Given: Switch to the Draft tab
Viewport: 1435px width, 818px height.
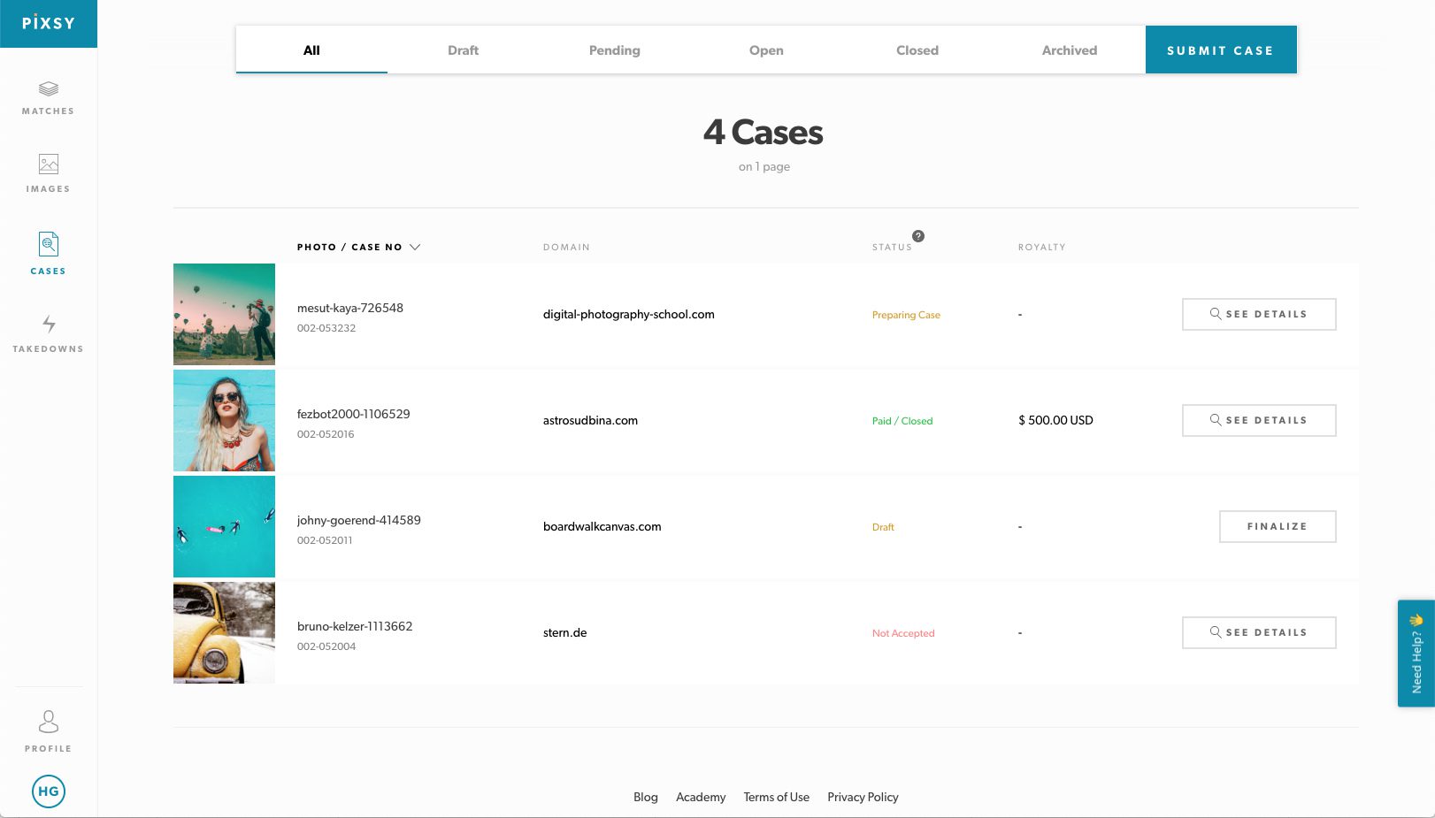Looking at the screenshot, I should 463,50.
